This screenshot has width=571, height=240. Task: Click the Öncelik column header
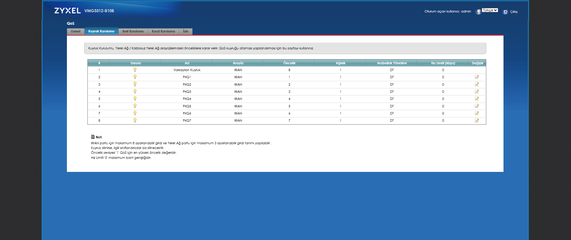click(289, 63)
